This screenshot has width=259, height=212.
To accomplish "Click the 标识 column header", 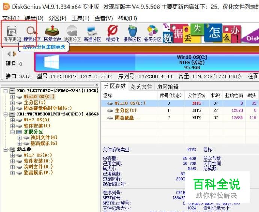I will (216, 96).
